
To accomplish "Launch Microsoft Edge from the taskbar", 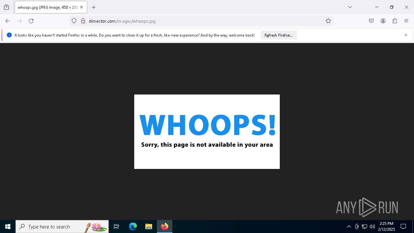I will tap(133, 227).
